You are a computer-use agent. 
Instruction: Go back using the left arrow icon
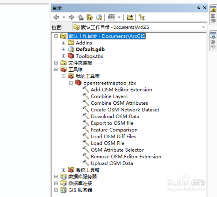56,17
